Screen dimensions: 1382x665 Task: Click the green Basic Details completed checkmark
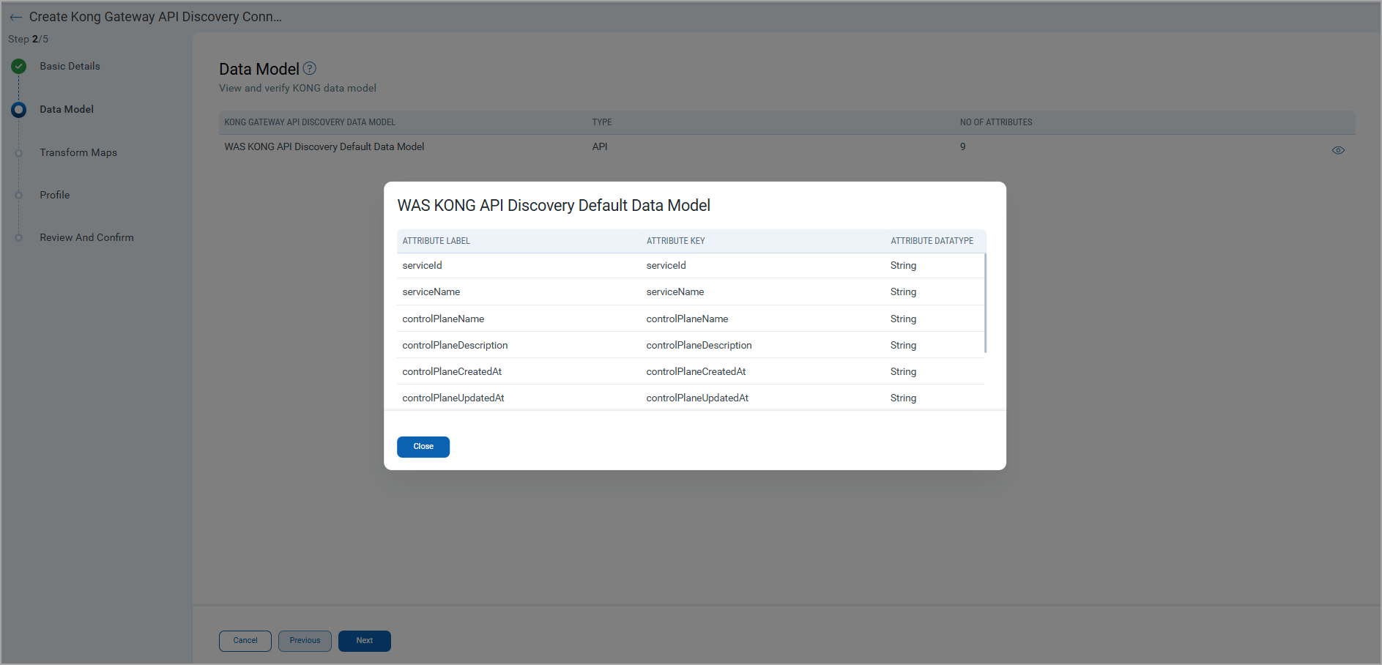19,67
